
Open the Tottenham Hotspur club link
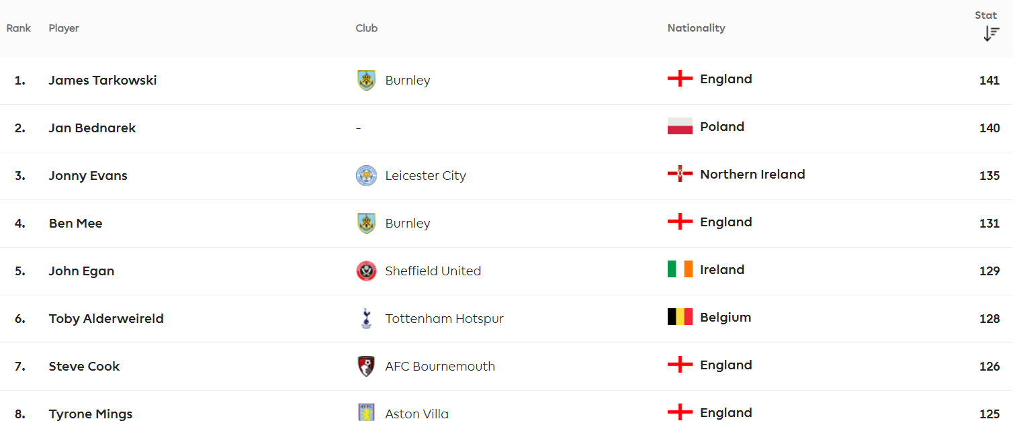pyautogui.click(x=444, y=319)
